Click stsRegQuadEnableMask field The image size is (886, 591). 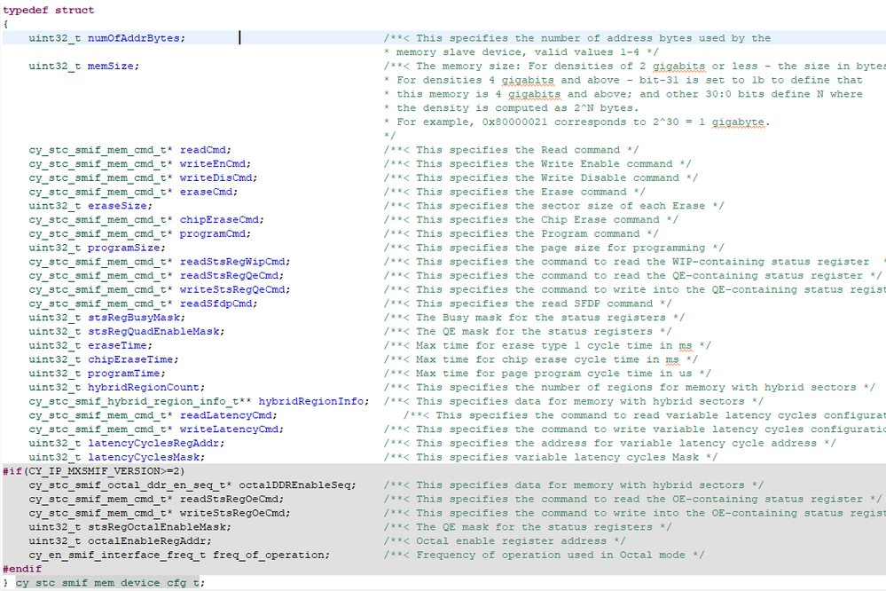[x=153, y=331]
